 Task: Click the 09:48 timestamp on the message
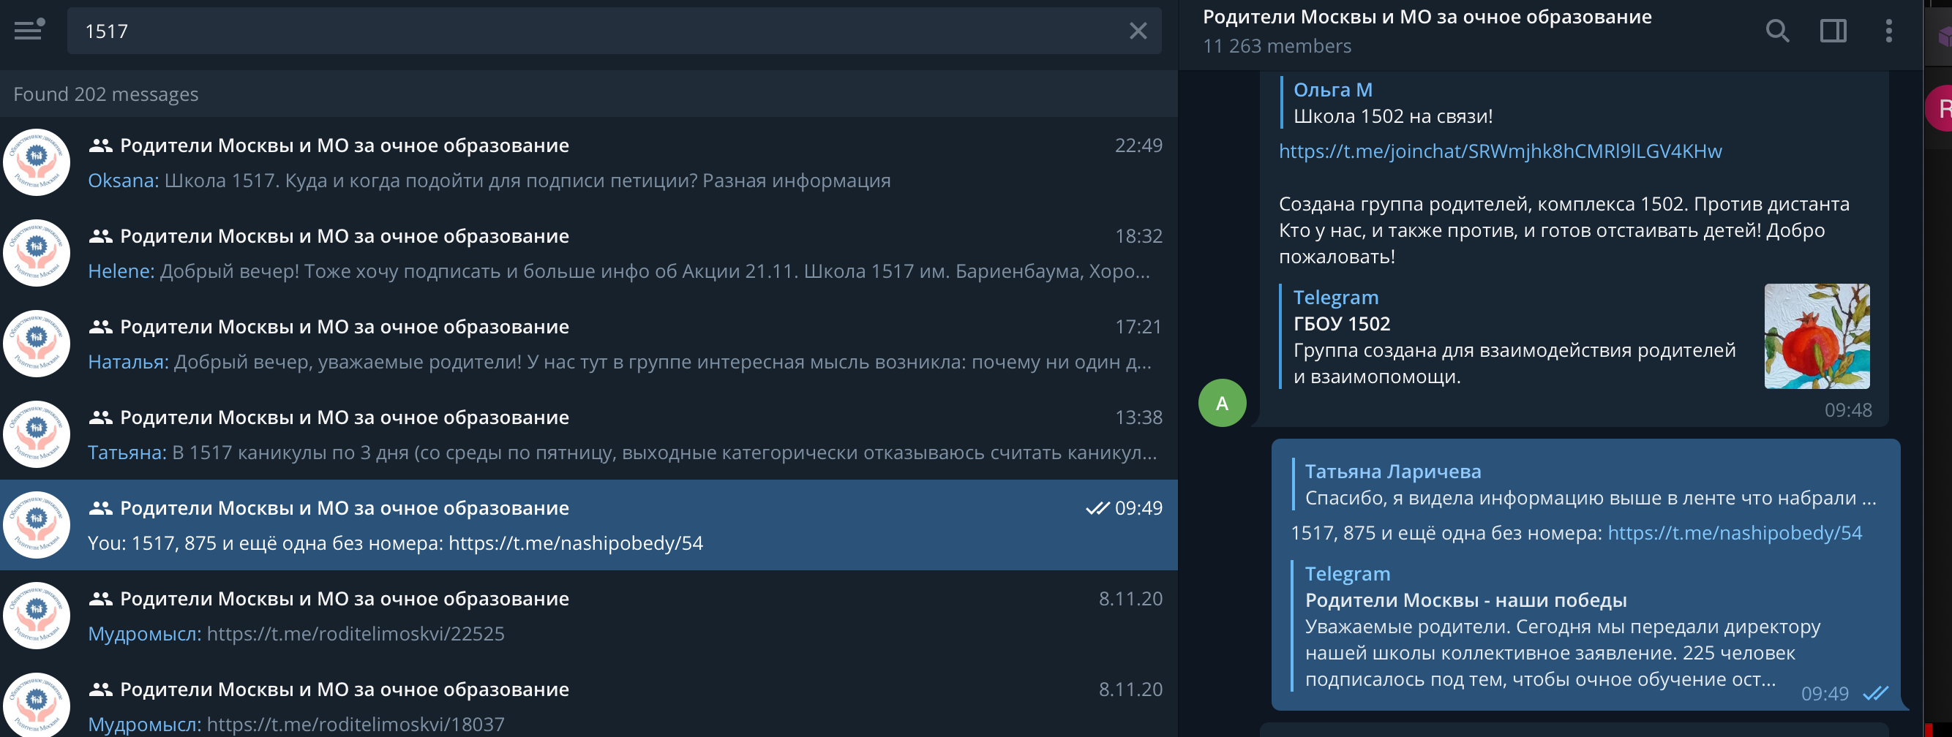(1847, 410)
